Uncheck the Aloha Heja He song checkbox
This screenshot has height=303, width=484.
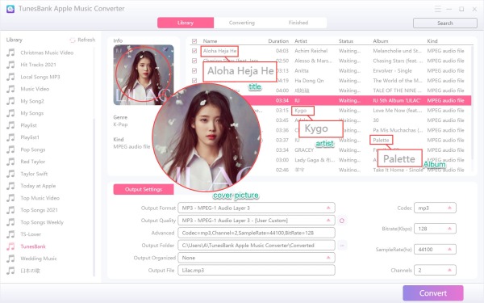pyautogui.click(x=194, y=51)
